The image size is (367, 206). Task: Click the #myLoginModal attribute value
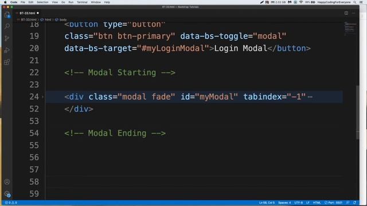173,48
